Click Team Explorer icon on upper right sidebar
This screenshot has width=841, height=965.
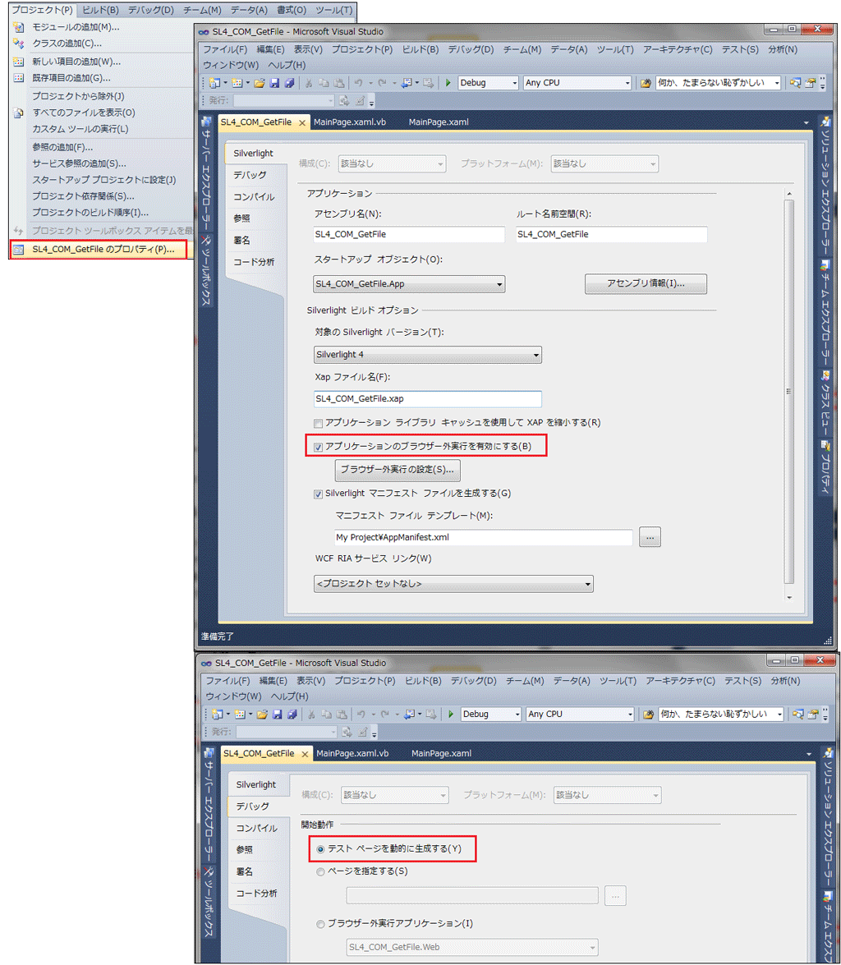pos(825,266)
